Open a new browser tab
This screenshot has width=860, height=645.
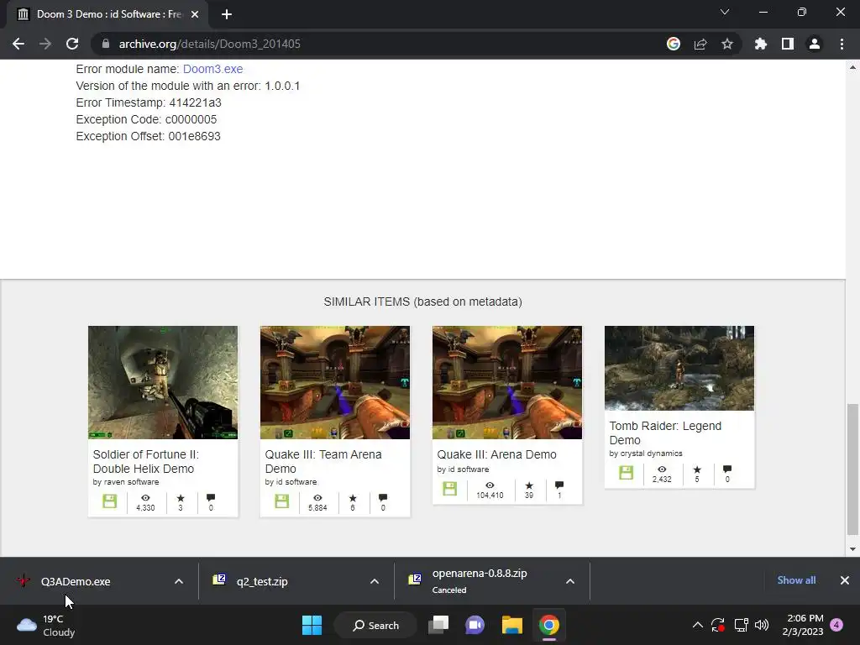point(227,14)
